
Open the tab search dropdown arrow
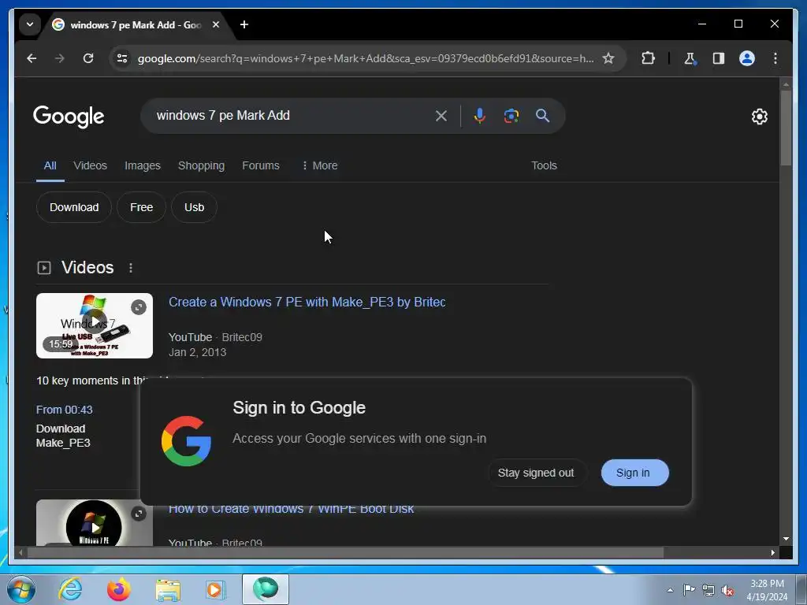[x=30, y=24]
